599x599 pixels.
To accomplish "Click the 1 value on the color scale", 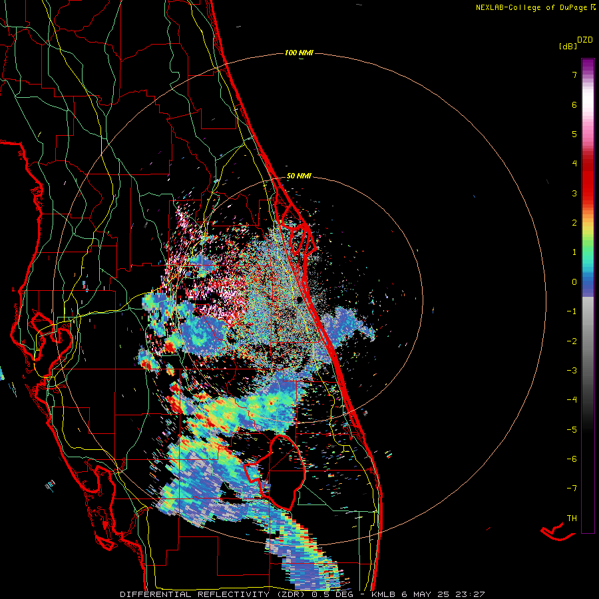I will coord(574,252).
